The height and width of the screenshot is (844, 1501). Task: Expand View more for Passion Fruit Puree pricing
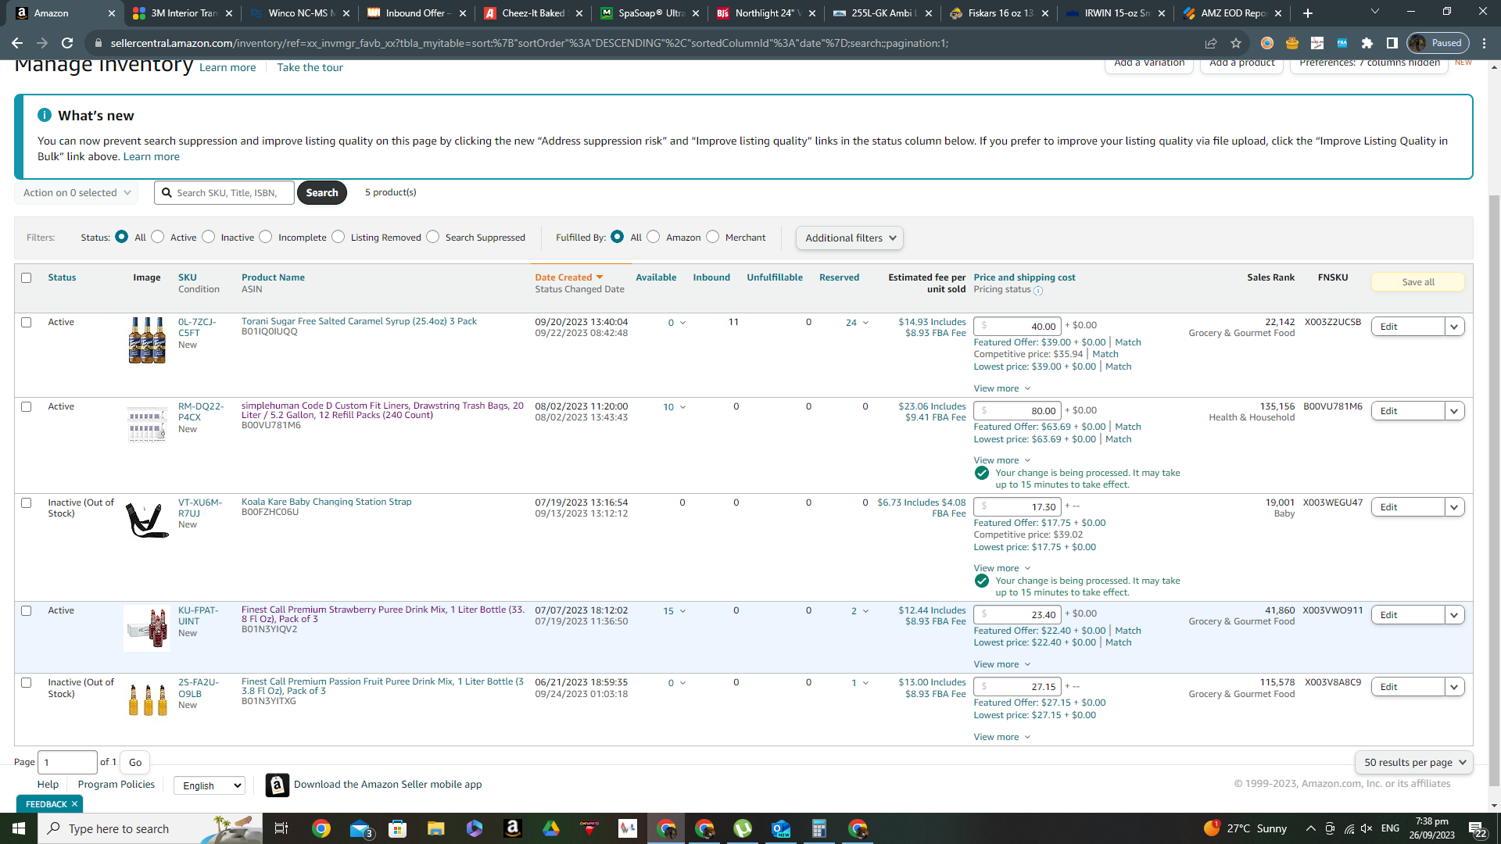click(x=1002, y=737)
